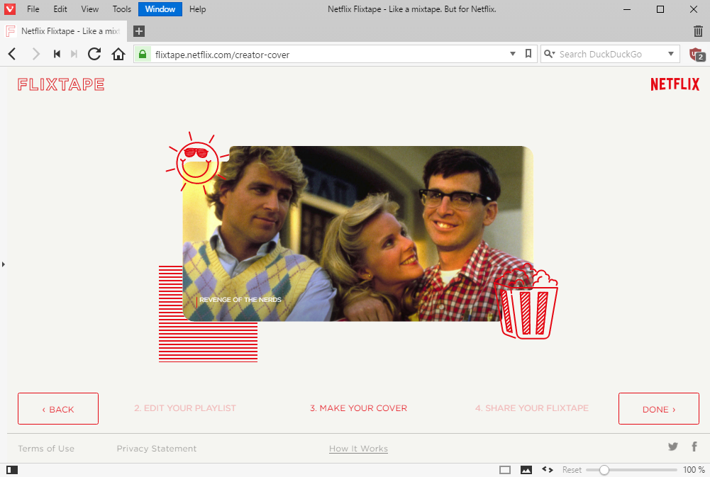Click the Facebook f icon
Image resolution: width=710 pixels, height=477 pixels.
click(694, 447)
